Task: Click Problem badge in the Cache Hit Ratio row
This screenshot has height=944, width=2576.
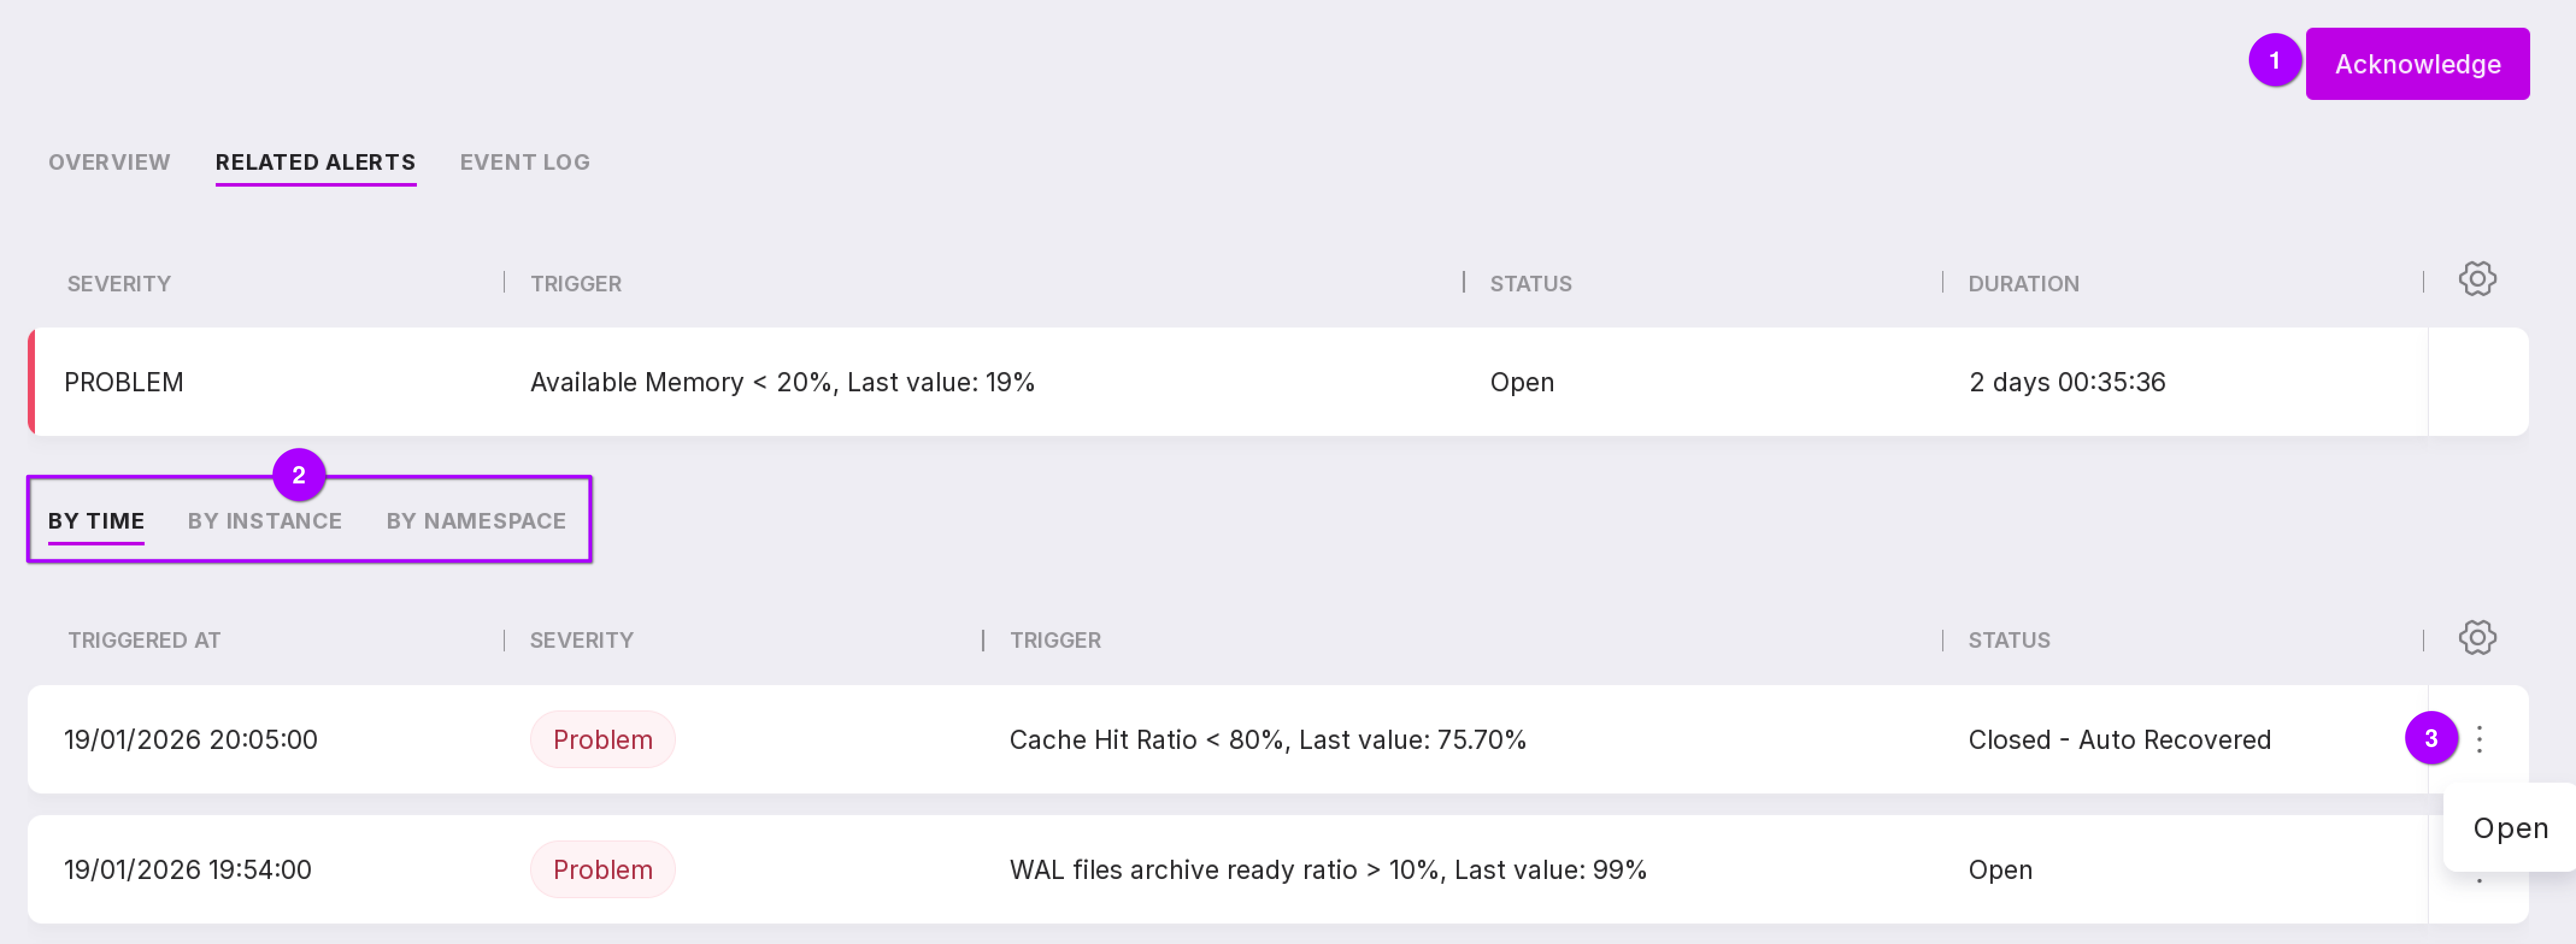Action: pyautogui.click(x=602, y=739)
